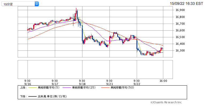Click the gray 出来高 volume legend line
This screenshot has height=106, width=205.
(x=33, y=97)
